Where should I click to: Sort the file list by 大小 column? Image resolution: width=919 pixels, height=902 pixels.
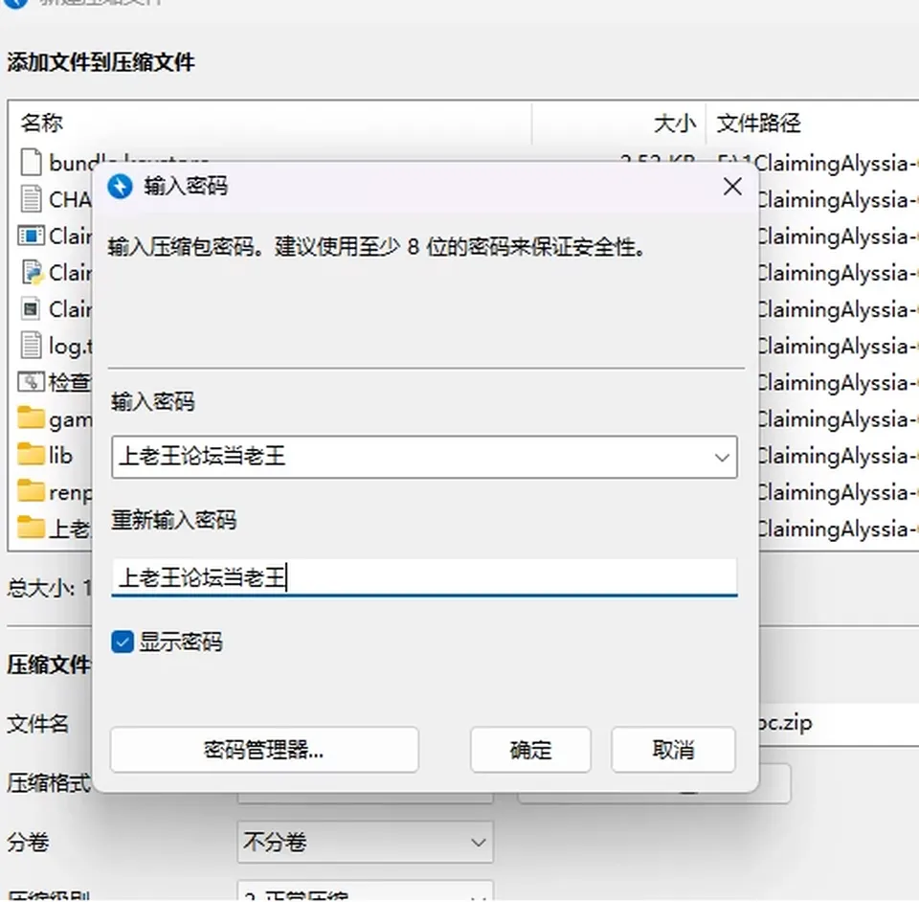tap(619, 124)
